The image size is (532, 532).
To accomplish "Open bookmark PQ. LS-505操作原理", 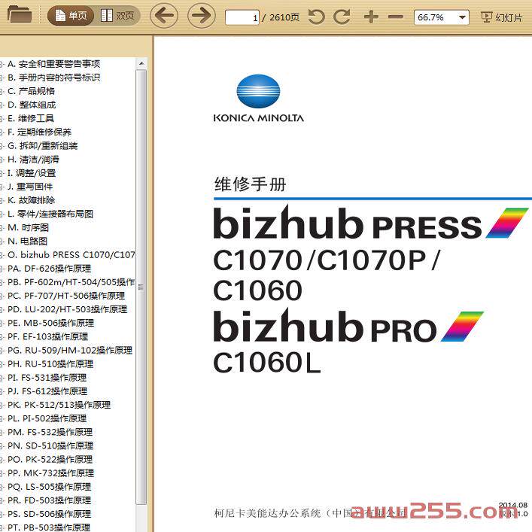I will pos(49,487).
